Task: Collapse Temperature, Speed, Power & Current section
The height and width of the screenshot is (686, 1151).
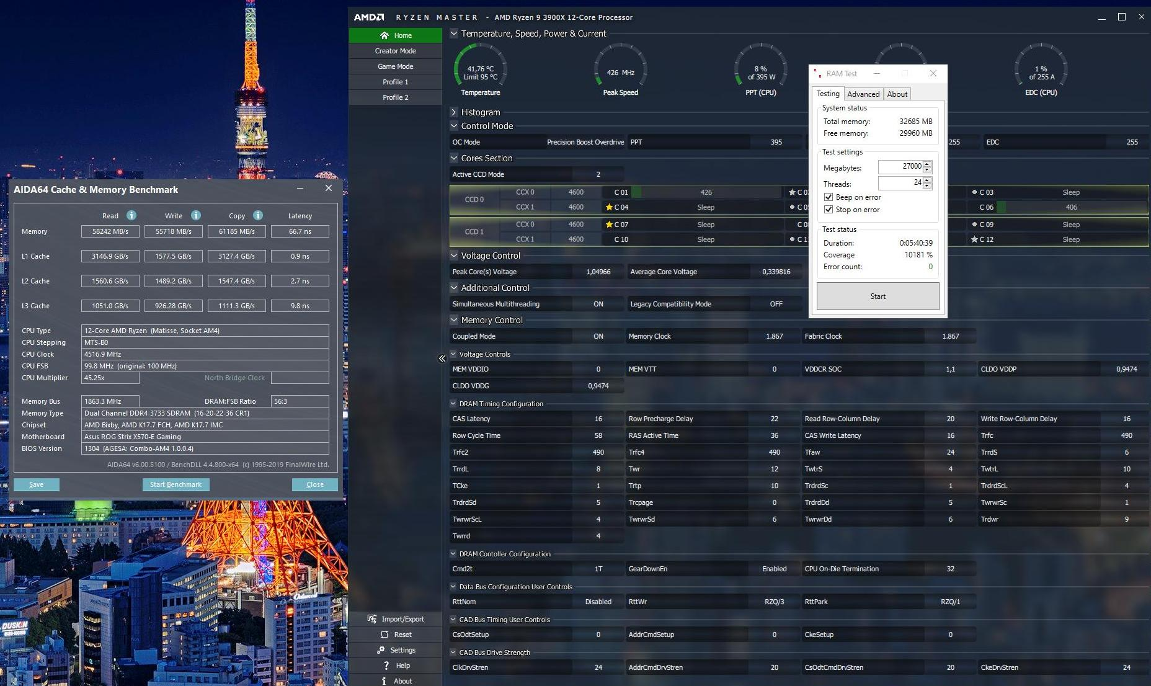Action: pyautogui.click(x=454, y=33)
